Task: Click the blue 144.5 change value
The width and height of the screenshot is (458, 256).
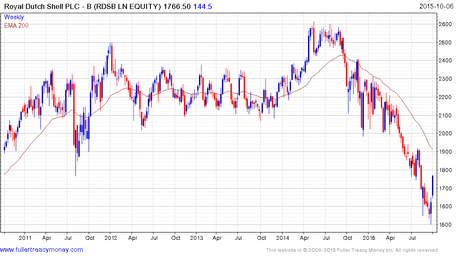Action: (203, 6)
